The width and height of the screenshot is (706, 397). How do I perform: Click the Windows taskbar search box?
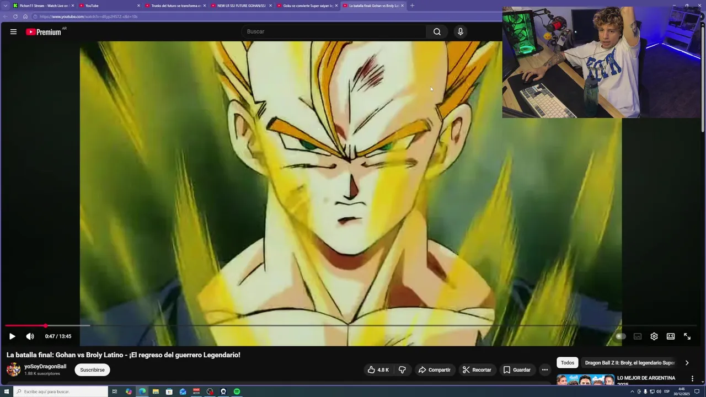click(61, 391)
